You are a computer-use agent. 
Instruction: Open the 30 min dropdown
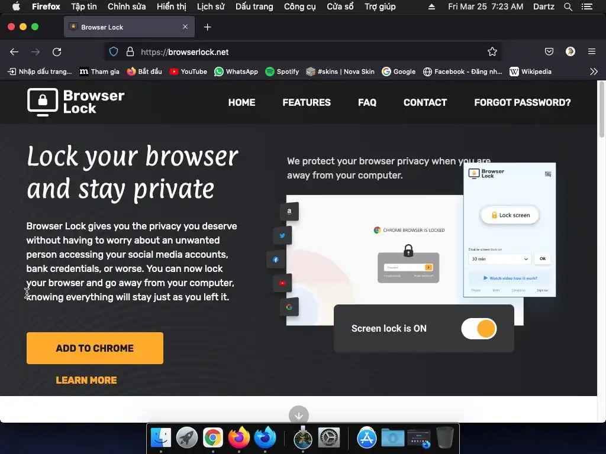click(x=499, y=259)
